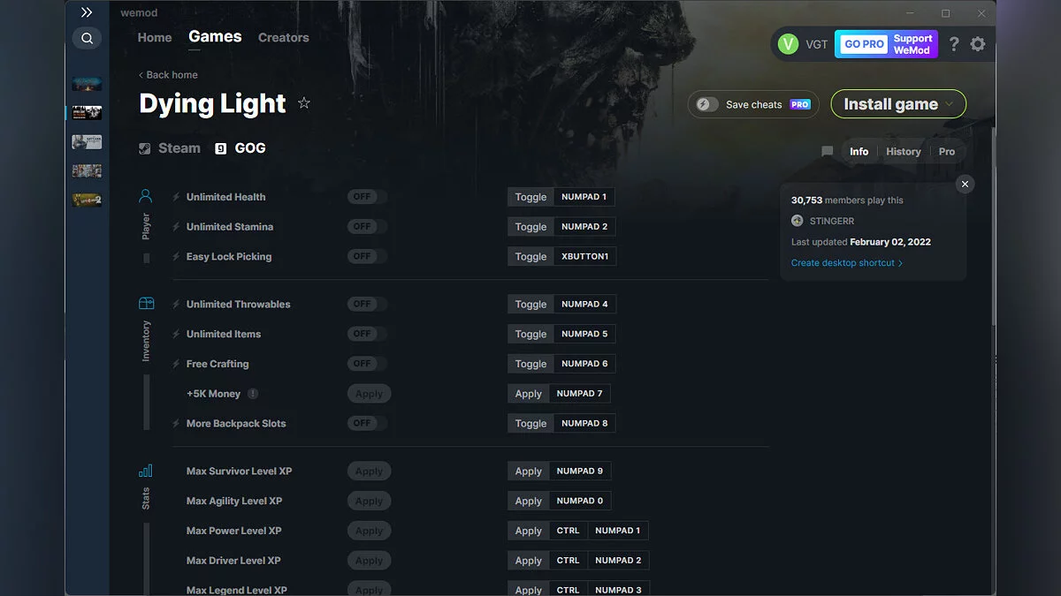Open the Install game dropdown arrow
This screenshot has width=1061, height=596.
click(950, 104)
